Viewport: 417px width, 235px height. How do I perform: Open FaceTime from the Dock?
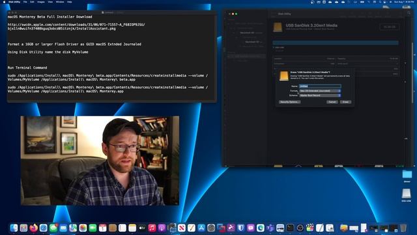[x=93, y=228]
